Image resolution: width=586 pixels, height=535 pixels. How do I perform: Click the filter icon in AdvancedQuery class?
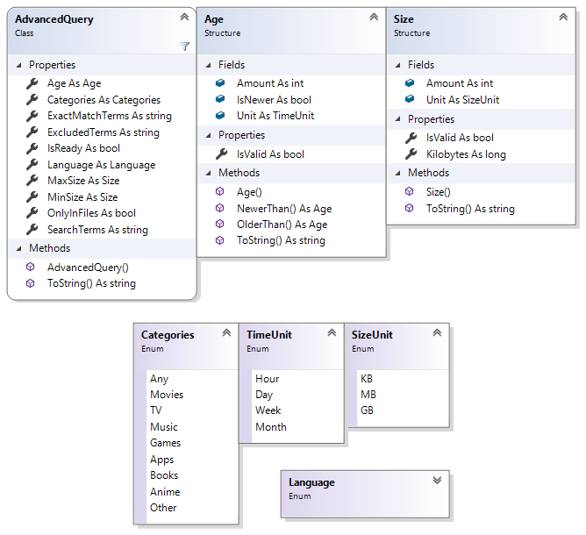tap(184, 46)
